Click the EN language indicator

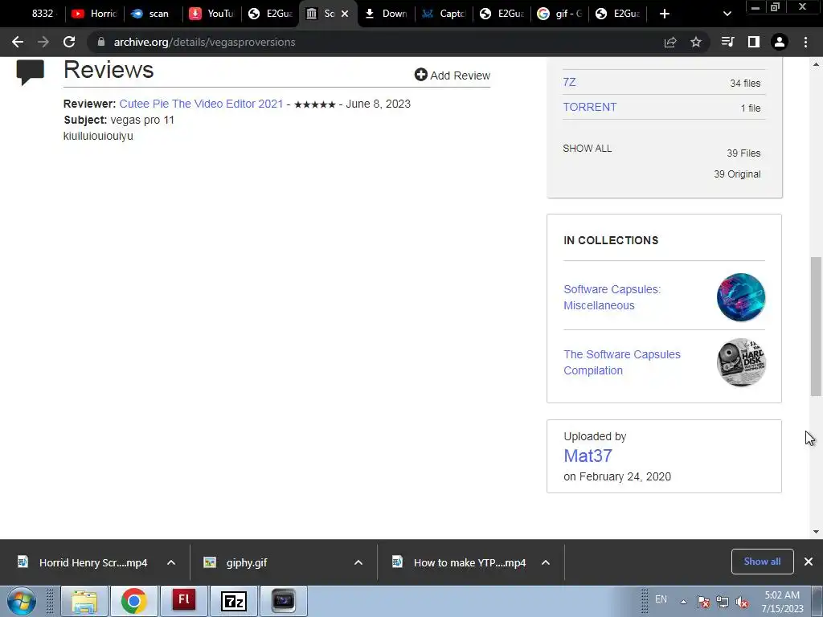click(661, 599)
